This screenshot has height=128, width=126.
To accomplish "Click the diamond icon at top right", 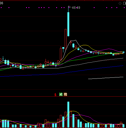I will tap(120, 3).
